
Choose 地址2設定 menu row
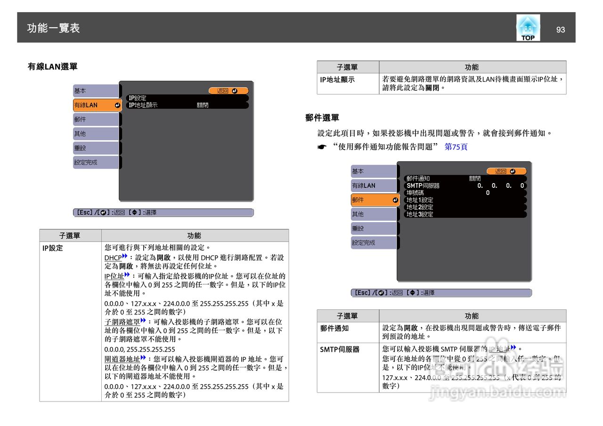tap(465, 207)
